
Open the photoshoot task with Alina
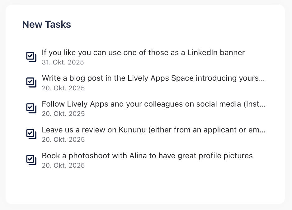tap(147, 155)
